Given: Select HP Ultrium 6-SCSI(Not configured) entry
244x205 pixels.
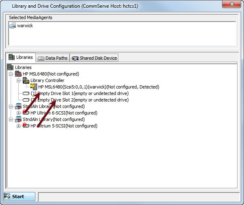Looking at the screenshot, I should 63,113.
